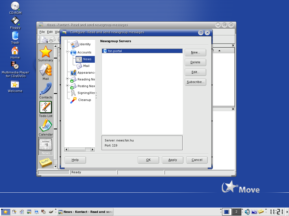Switch to virtual desktop 2
Viewport: 289px width, 216px height.
coord(236,212)
